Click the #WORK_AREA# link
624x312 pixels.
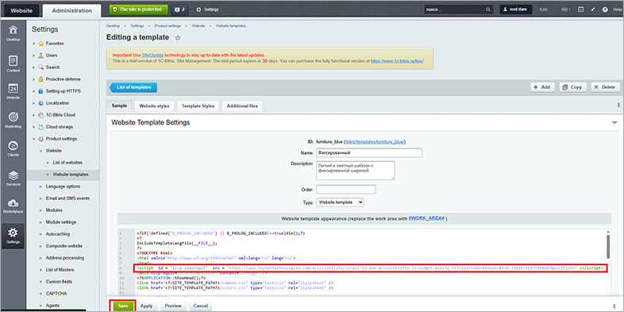pyautogui.click(x=427, y=219)
